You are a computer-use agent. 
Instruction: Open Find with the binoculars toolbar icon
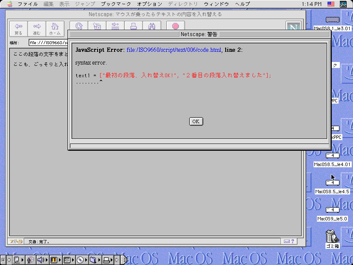click(x=152, y=26)
